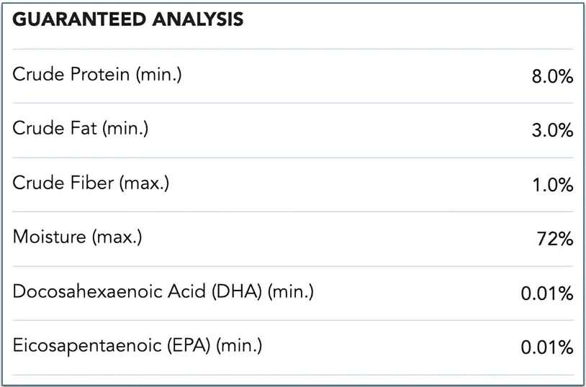
Task: Click the 1.0% crude fiber value
Action: [552, 185]
